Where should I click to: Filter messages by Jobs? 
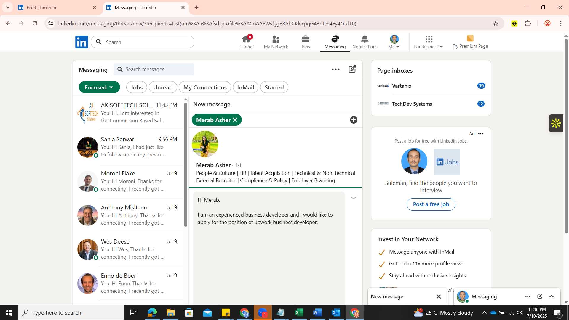(x=137, y=87)
